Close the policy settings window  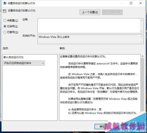pos(141,3)
